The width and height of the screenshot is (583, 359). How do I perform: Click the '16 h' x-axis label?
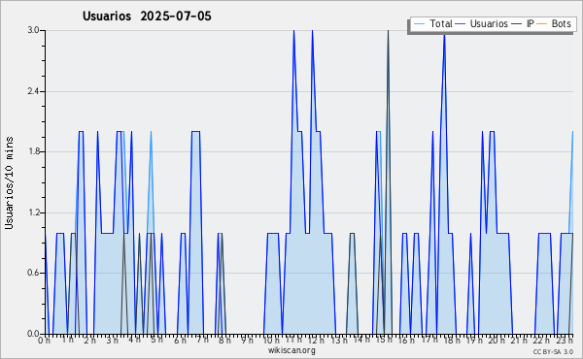(x=406, y=340)
